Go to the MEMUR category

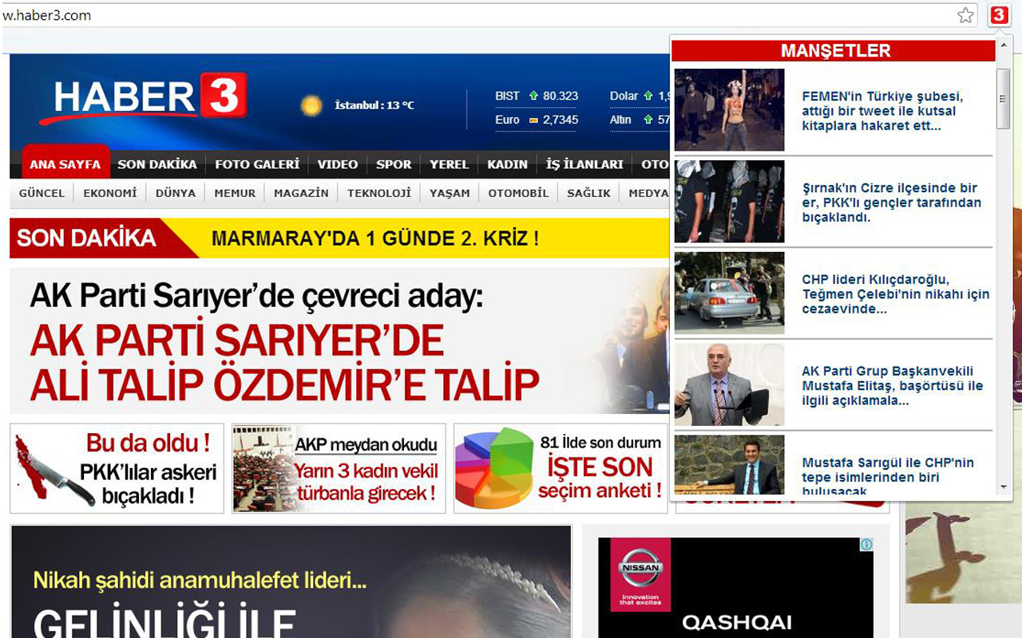235,193
